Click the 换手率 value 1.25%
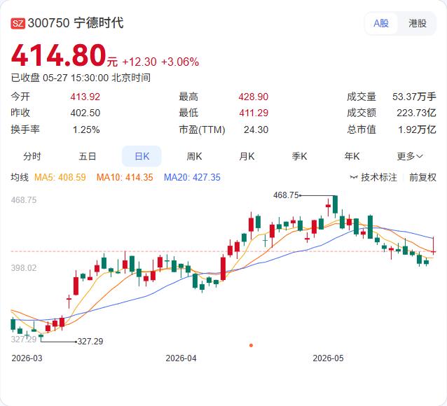The width and height of the screenshot is (447, 406). coord(86,130)
